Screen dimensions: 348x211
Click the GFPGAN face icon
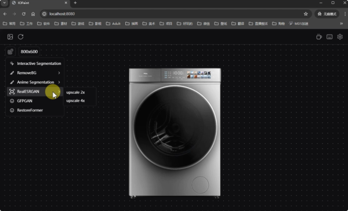(12, 101)
